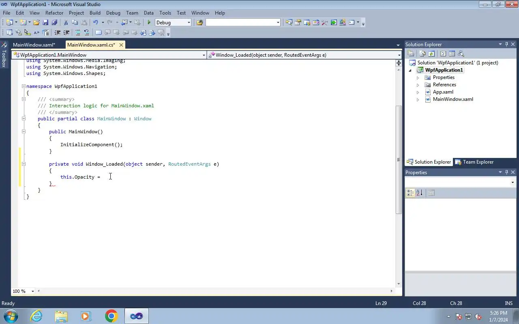Expand the App.xaml tree node
The height and width of the screenshot is (324, 519).
(418, 92)
